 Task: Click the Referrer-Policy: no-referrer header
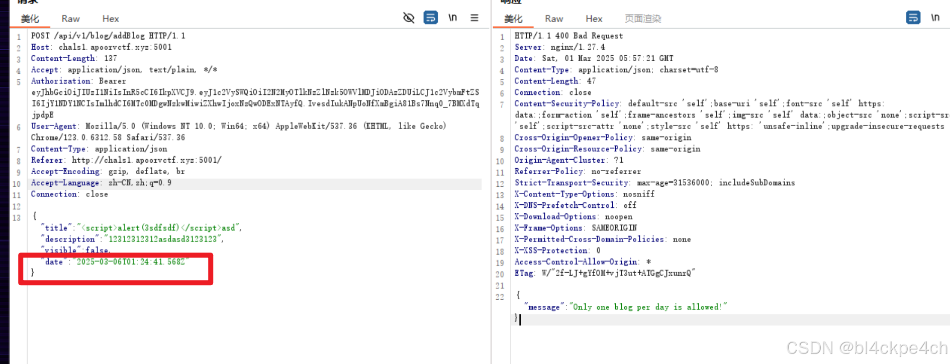578,171
